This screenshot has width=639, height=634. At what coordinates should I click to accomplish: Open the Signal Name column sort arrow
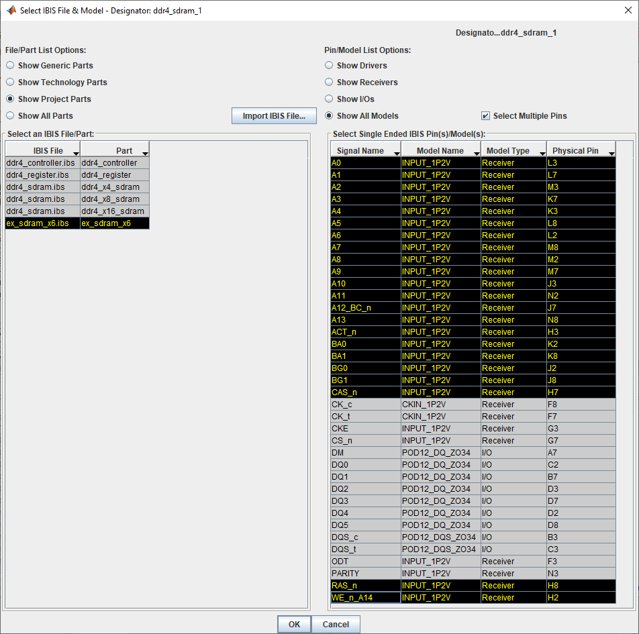[397, 153]
